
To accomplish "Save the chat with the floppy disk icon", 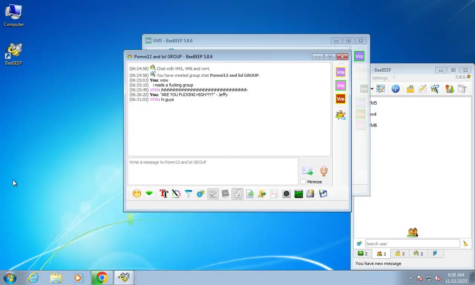I will (x=323, y=194).
